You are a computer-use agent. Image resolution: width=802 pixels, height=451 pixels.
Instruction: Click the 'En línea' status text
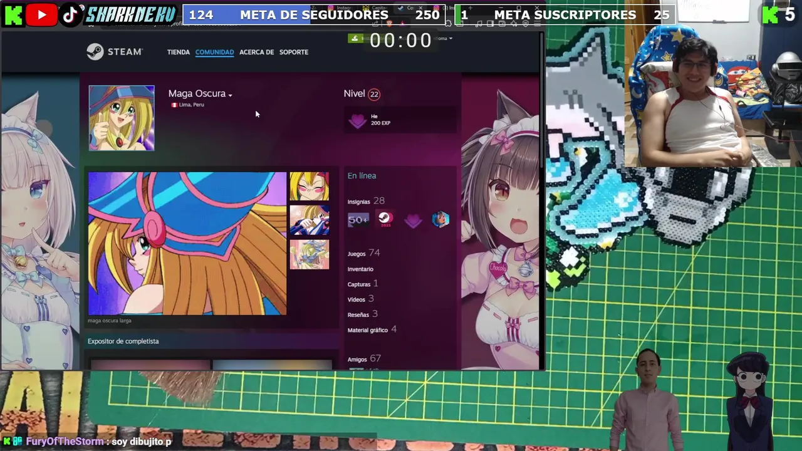tap(362, 176)
